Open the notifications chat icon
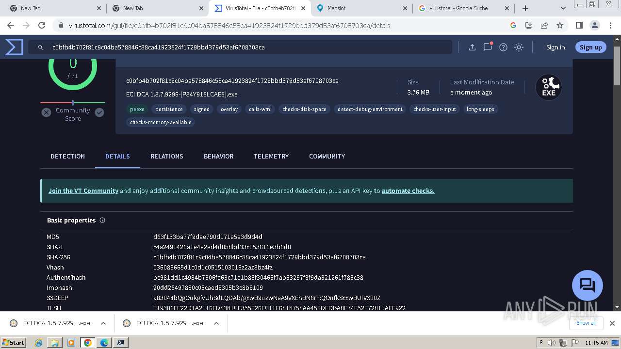The image size is (621, 349). pyautogui.click(x=488, y=47)
